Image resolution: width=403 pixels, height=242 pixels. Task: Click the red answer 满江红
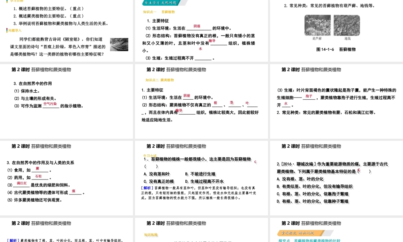pyautogui.click(x=22, y=183)
